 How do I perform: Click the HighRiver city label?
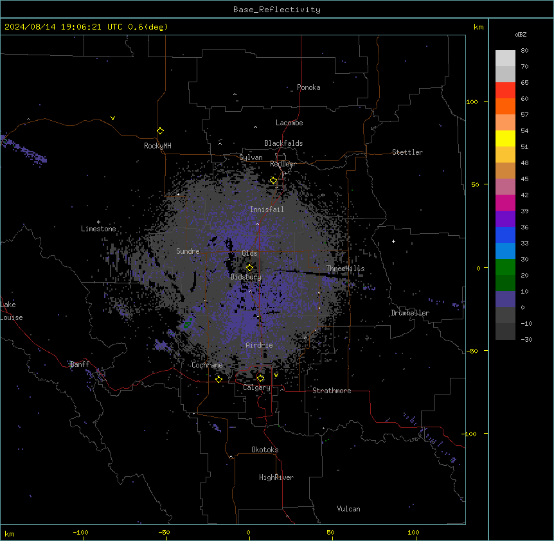tap(276, 477)
